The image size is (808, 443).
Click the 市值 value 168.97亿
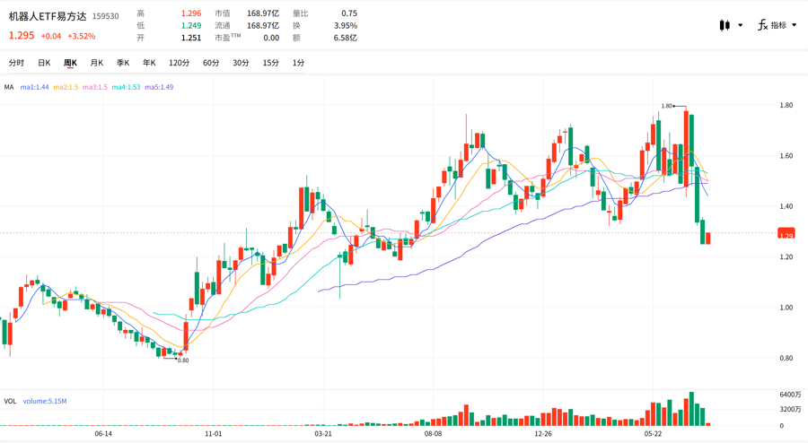263,13
